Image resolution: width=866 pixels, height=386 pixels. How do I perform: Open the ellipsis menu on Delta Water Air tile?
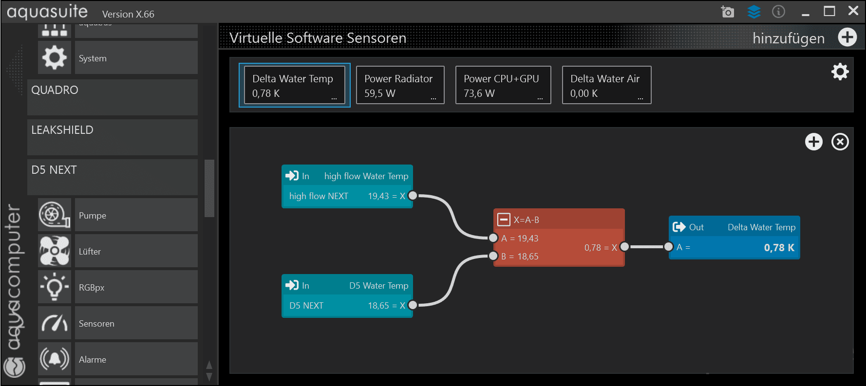point(640,98)
